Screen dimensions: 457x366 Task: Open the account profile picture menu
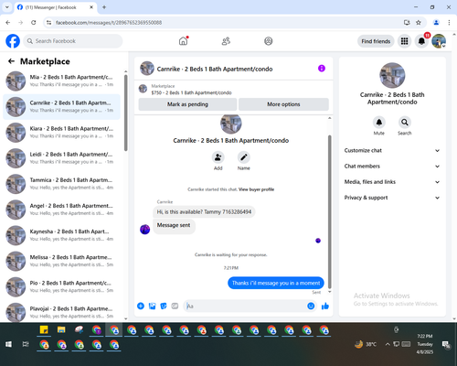[439, 41]
